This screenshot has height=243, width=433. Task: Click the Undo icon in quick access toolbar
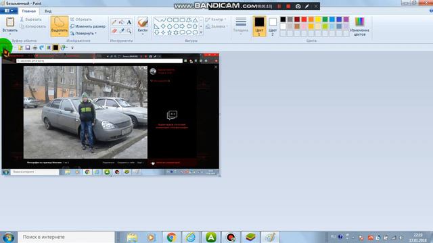[x=42, y=48]
